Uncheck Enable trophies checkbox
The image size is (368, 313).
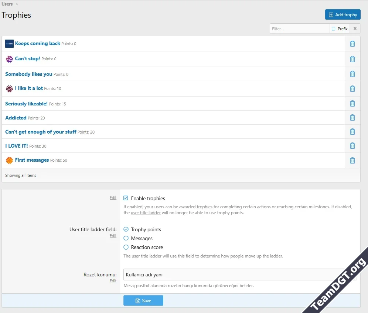coord(126,198)
